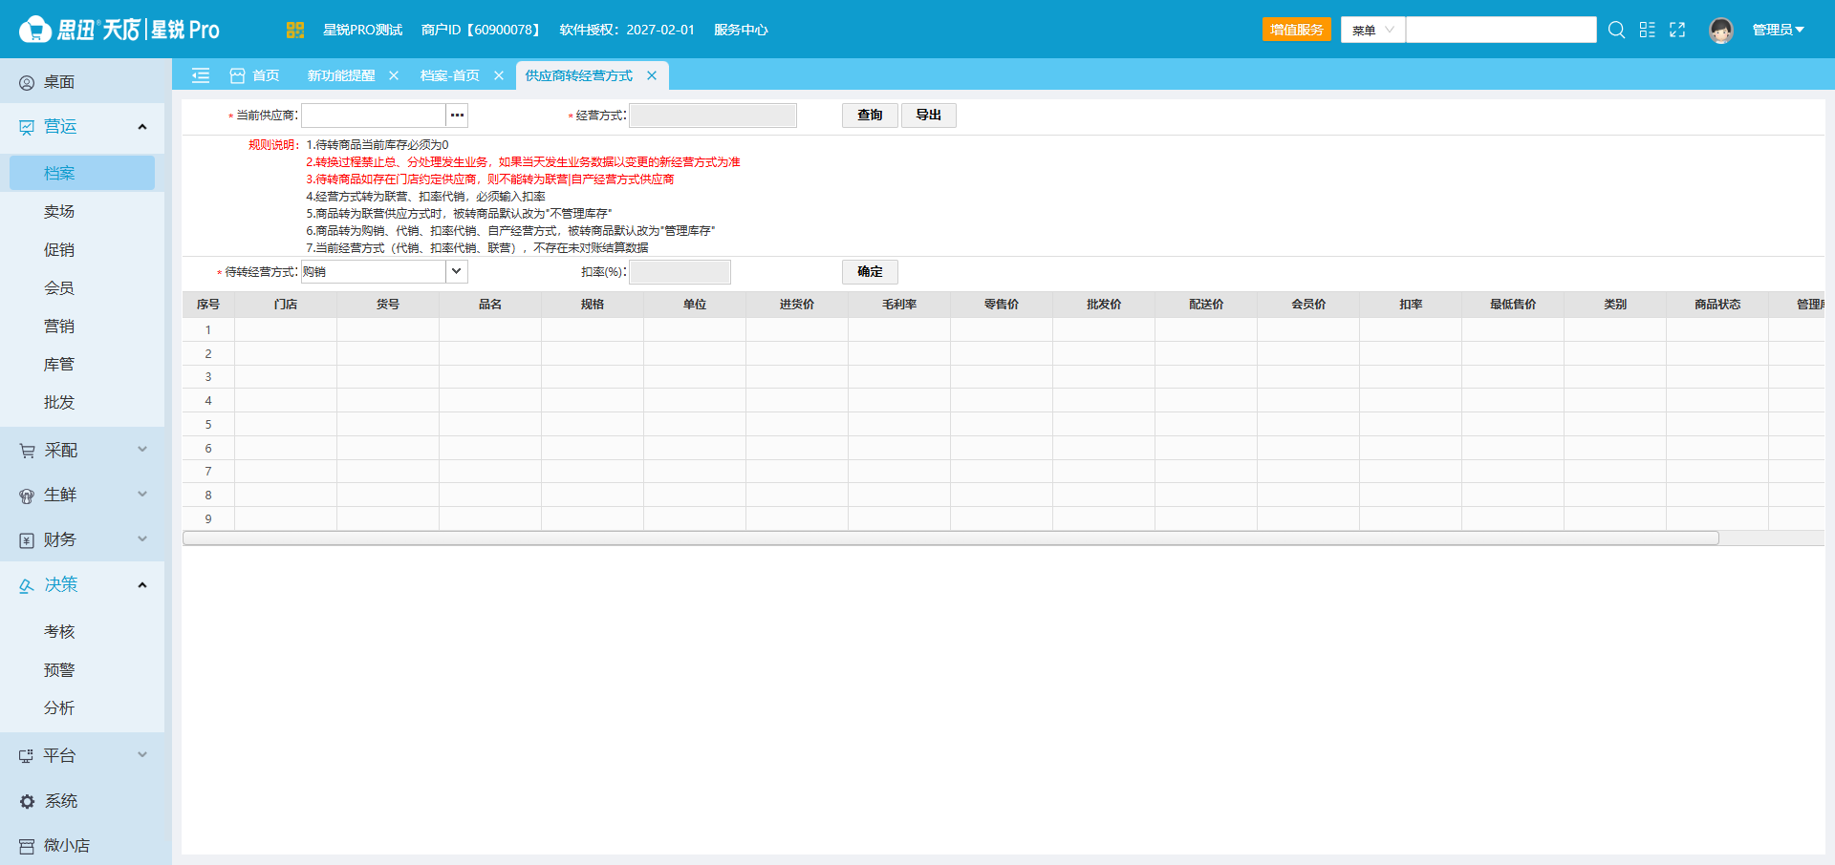Click the 经营方式 field
1835x865 pixels.
(x=713, y=115)
